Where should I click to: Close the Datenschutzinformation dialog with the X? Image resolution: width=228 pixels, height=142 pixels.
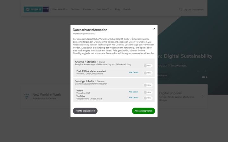154,29
